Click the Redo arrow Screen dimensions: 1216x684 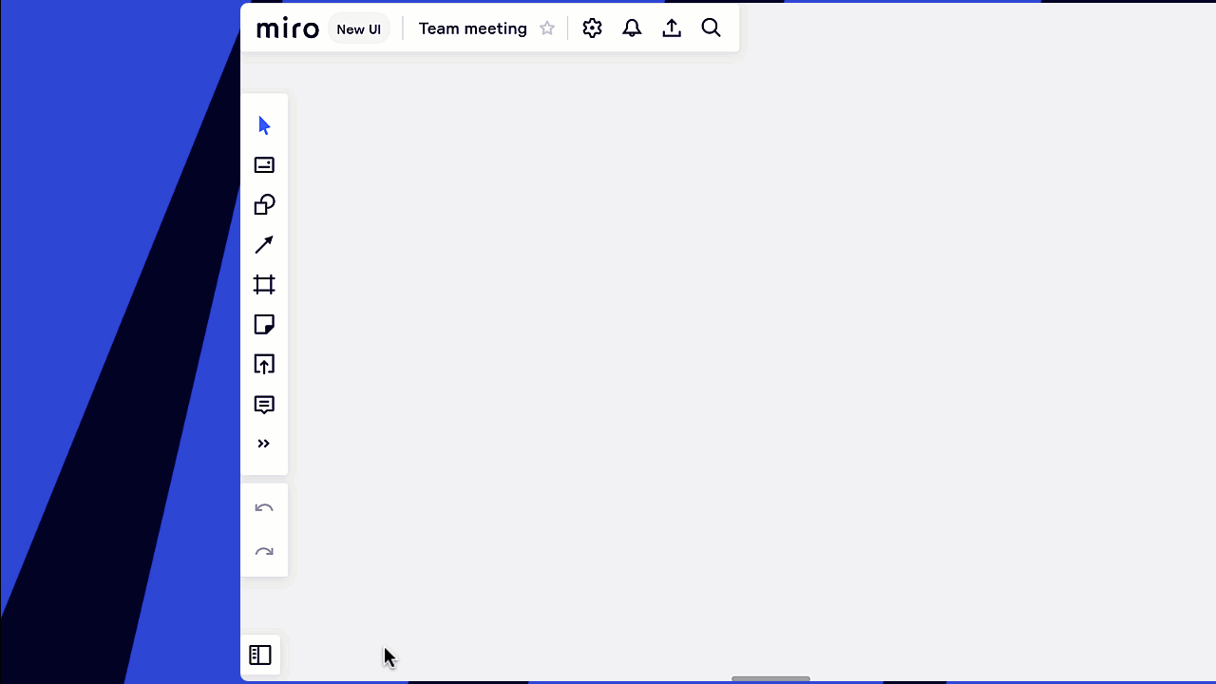[264, 552]
